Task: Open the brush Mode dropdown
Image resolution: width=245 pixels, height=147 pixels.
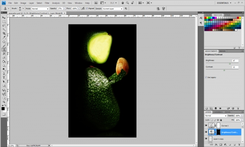Action: (x=40, y=9)
